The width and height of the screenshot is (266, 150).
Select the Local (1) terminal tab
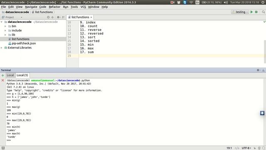22,75
